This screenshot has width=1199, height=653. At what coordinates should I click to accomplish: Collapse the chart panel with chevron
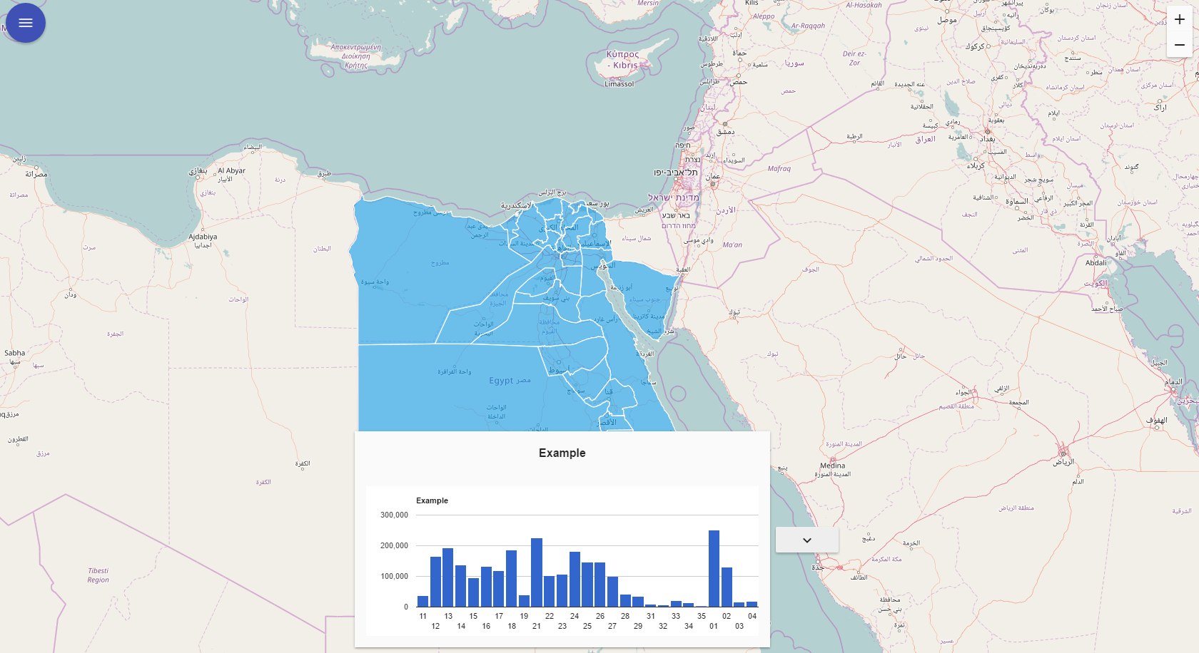(806, 540)
